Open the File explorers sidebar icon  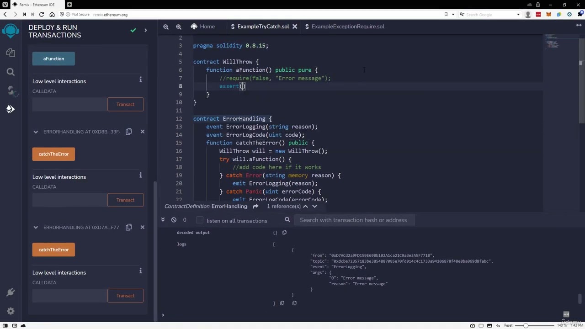click(x=11, y=53)
